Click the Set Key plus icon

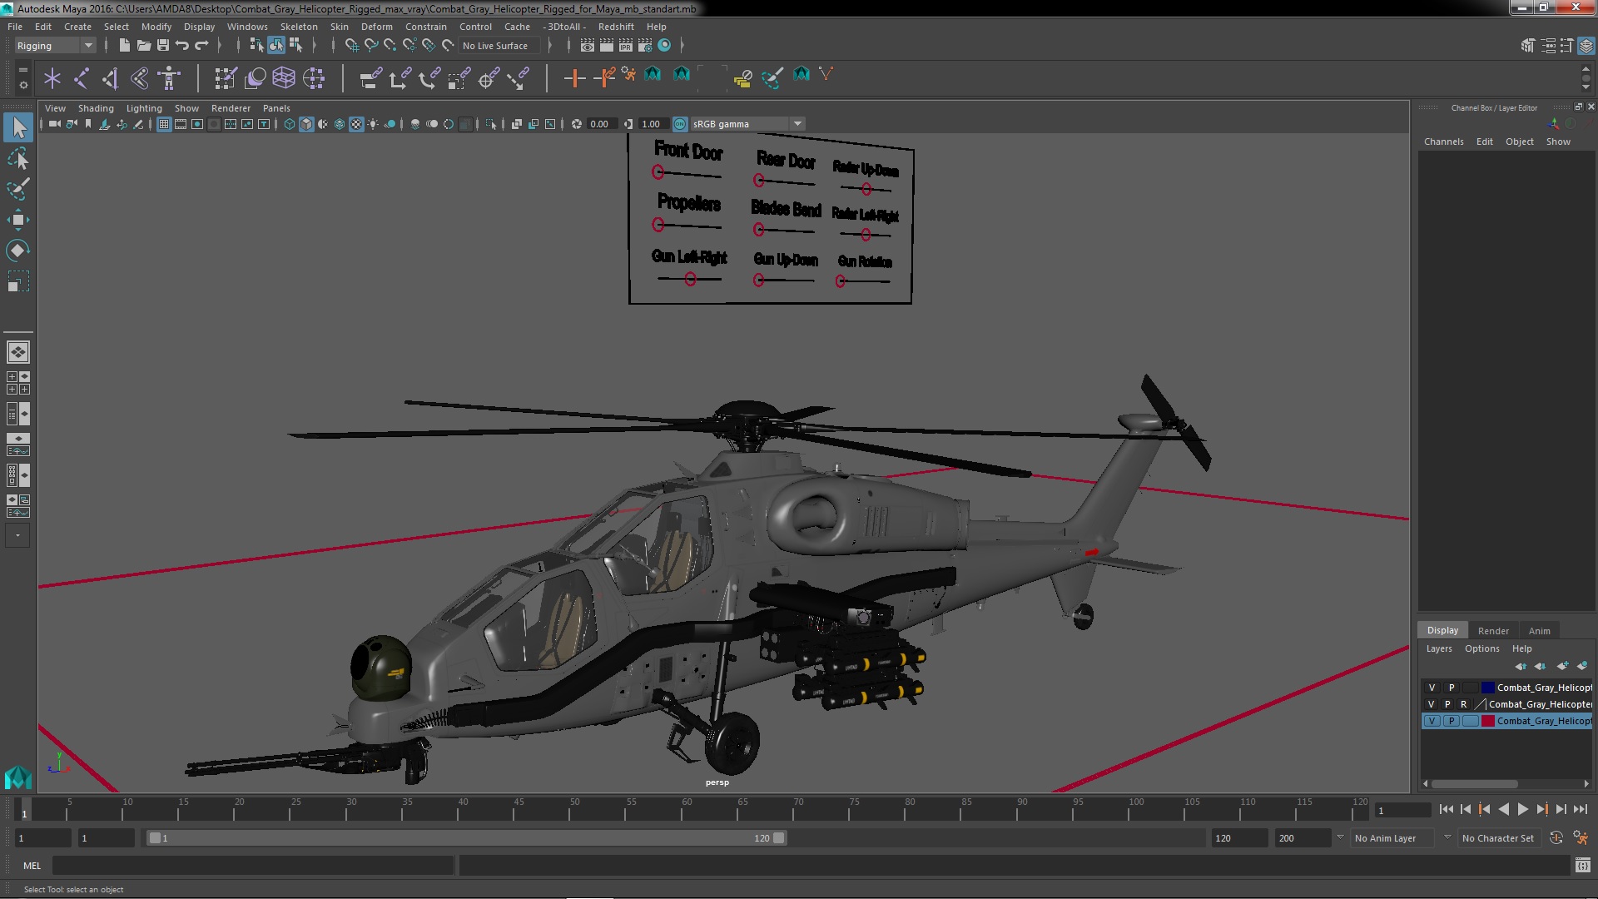(x=573, y=78)
